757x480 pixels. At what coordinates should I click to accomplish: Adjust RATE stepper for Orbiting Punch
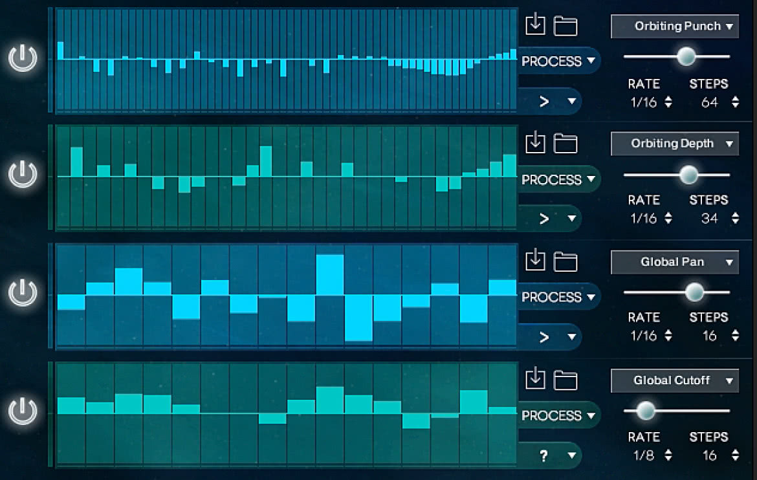pyautogui.click(x=668, y=102)
